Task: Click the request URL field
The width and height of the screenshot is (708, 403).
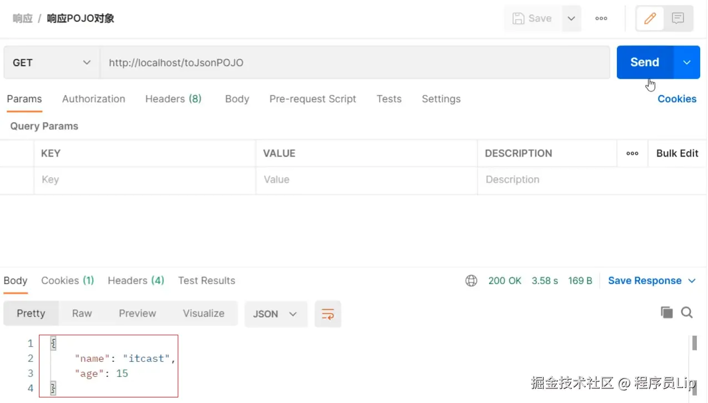Action: point(355,62)
